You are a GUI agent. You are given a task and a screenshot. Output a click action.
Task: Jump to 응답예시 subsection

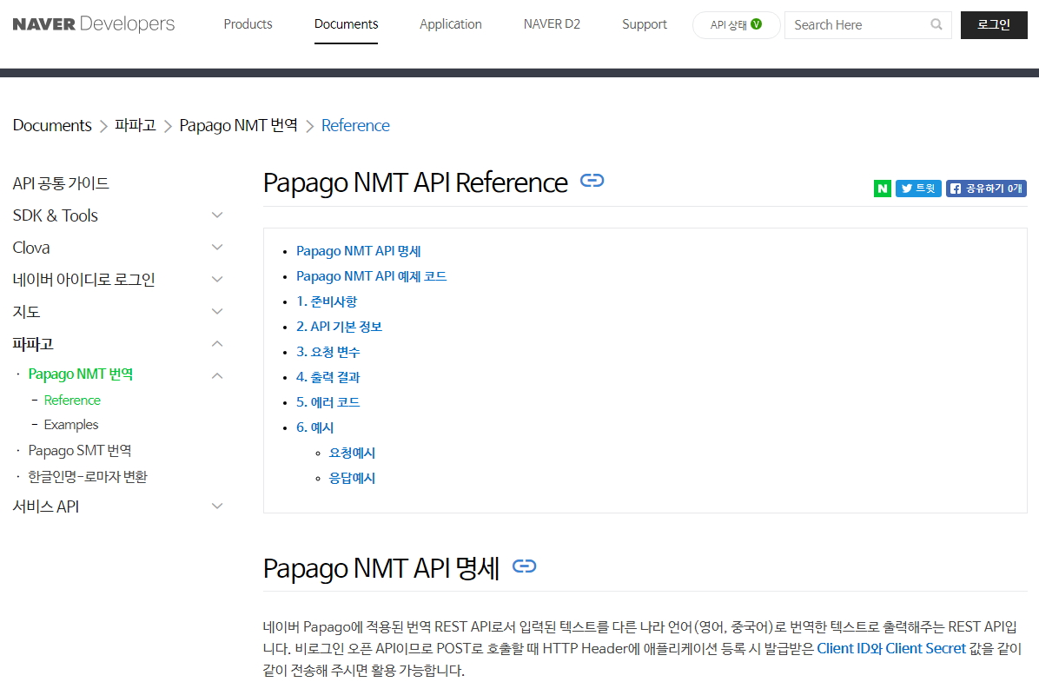tap(353, 478)
